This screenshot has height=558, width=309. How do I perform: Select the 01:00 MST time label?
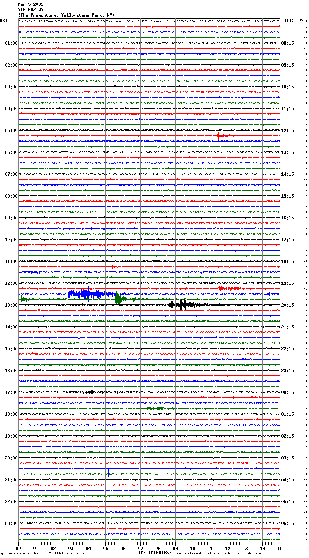(x=11, y=43)
